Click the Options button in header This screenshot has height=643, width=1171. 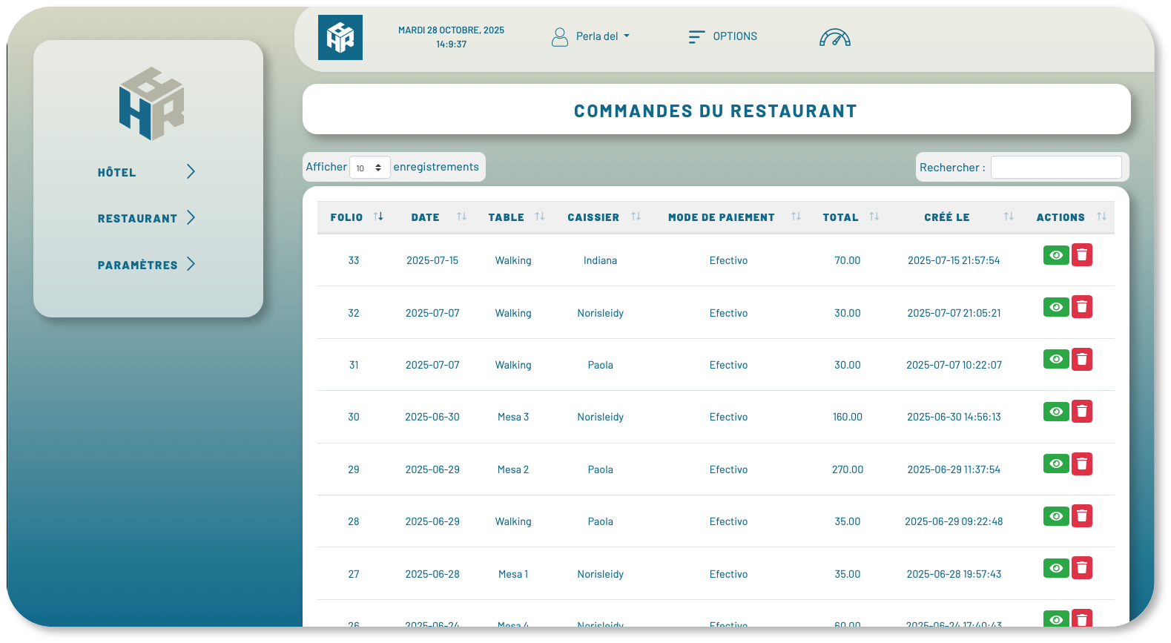[723, 36]
